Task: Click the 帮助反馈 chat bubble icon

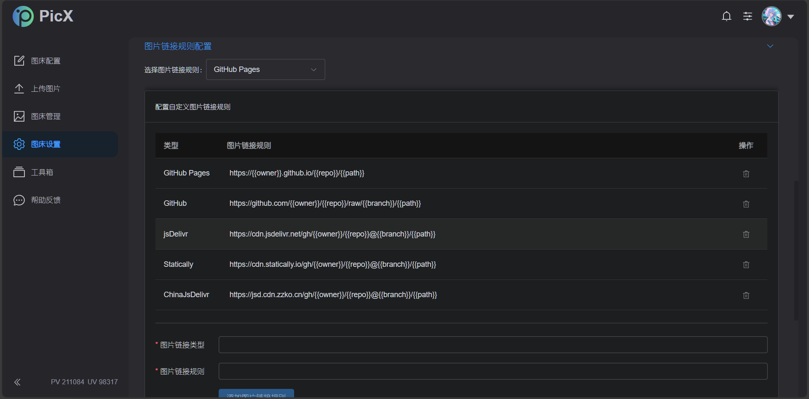Action: click(x=19, y=200)
